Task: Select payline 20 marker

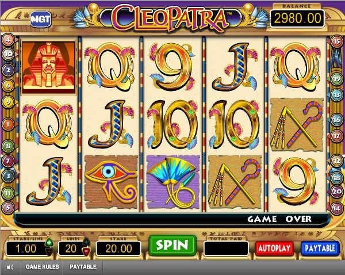Action: coord(336,192)
